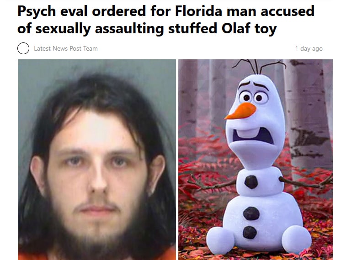Click 'Psych eval' at the headline start
The image size is (352, 260).
[52, 11]
